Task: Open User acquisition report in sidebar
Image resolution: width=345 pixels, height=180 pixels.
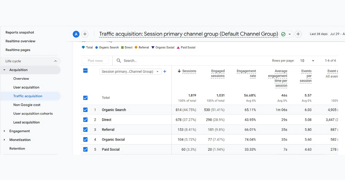Action: click(x=26, y=87)
